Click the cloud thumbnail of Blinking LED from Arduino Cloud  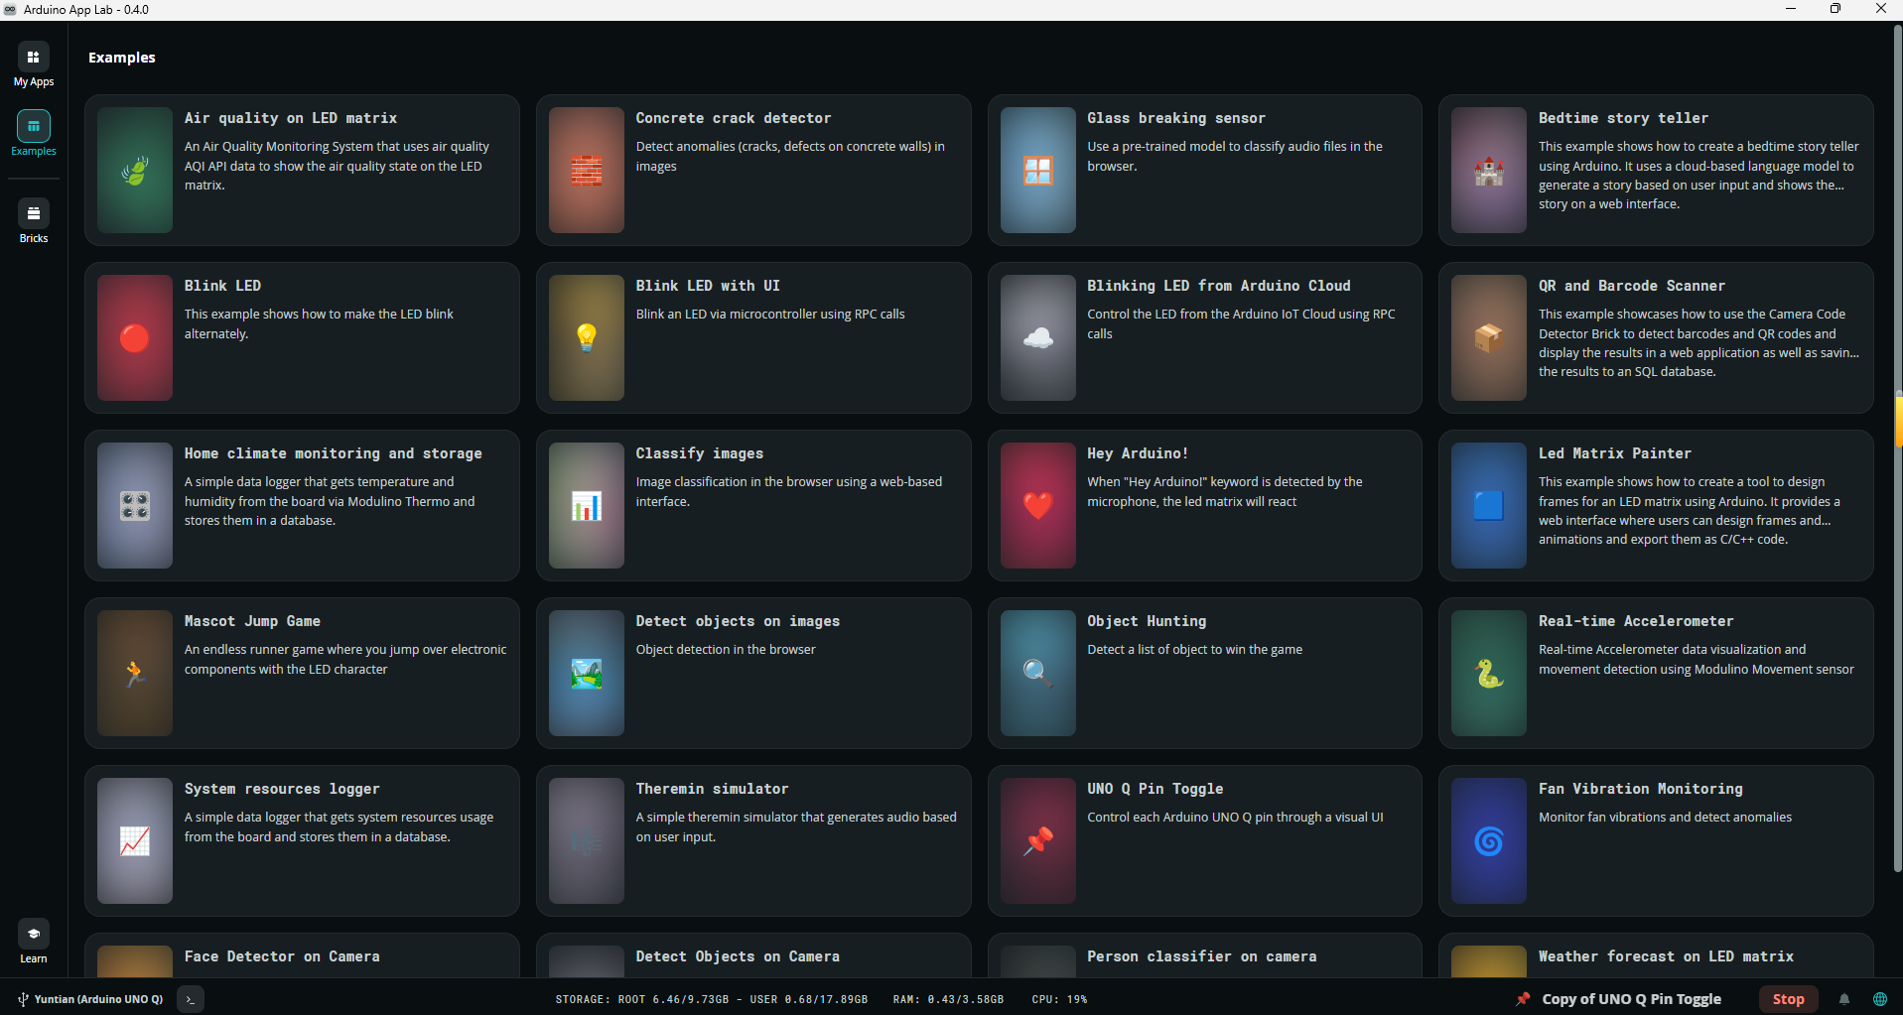coord(1038,337)
